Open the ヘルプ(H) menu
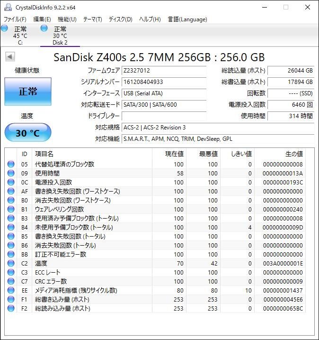This screenshot has height=340, width=319. pos(150,19)
